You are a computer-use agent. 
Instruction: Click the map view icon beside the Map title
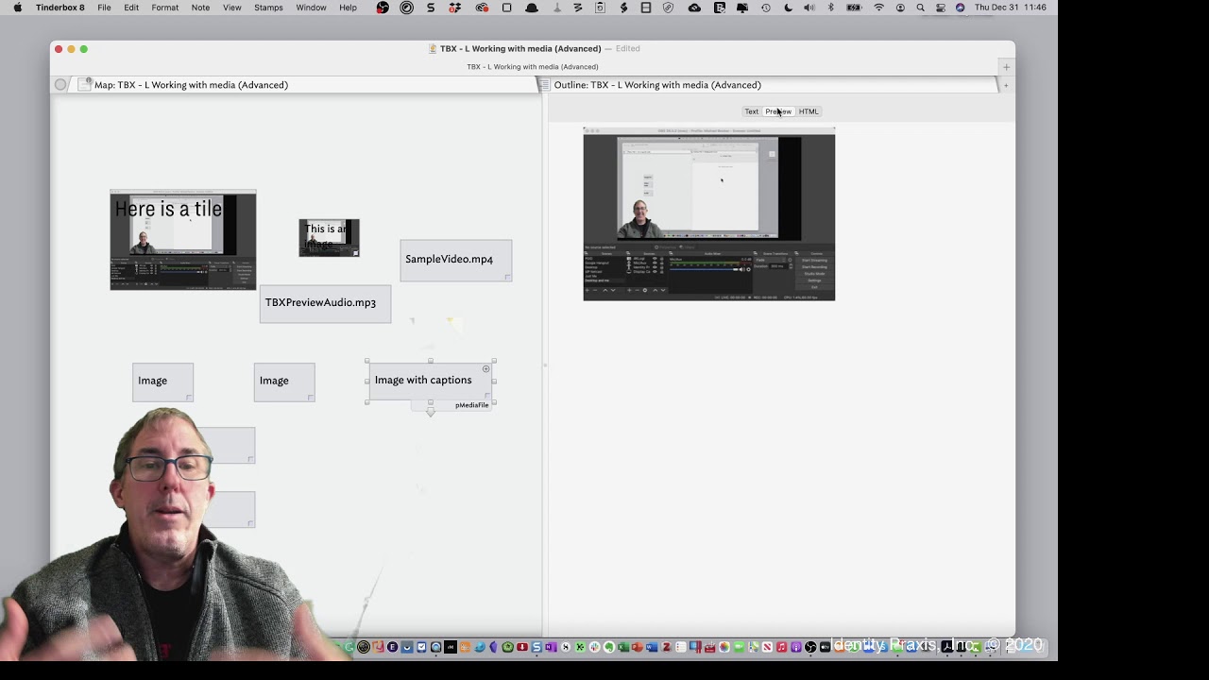84,85
